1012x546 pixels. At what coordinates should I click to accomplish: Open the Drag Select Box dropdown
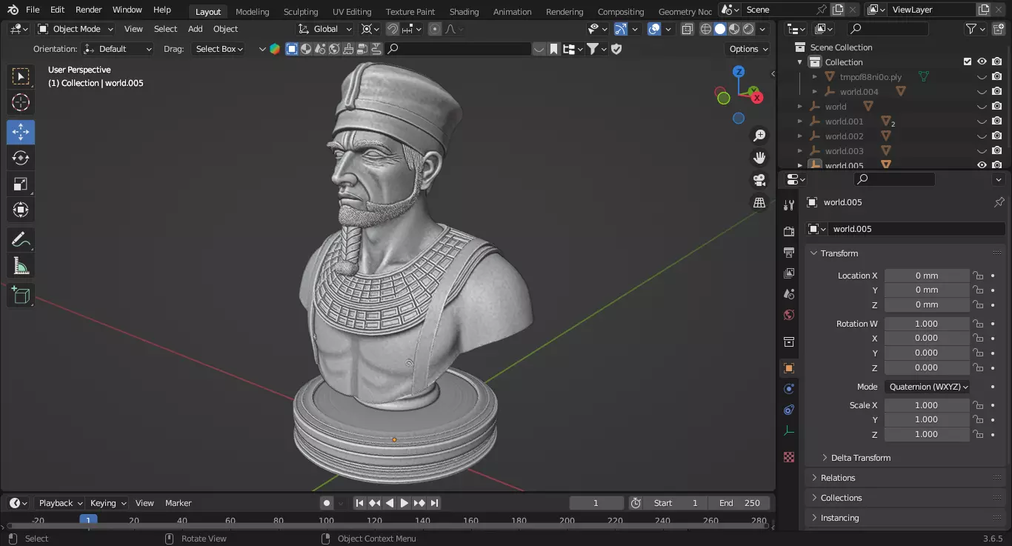pyautogui.click(x=218, y=49)
